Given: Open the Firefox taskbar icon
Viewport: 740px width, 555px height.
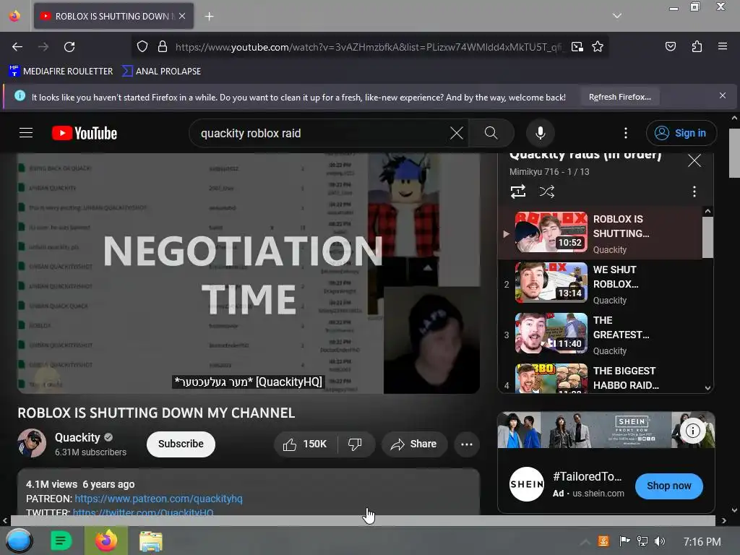Looking at the screenshot, I should pyautogui.click(x=106, y=541).
